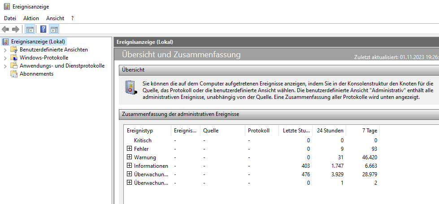
Task: Expand Anwendungs- und Dienstprotokolle tree node
Action: pyautogui.click(x=5, y=66)
